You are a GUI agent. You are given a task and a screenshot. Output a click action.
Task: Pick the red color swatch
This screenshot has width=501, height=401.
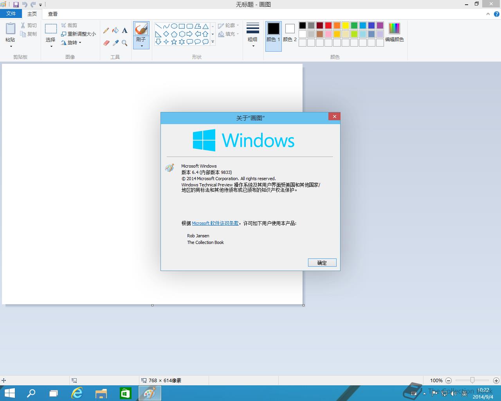(328, 25)
